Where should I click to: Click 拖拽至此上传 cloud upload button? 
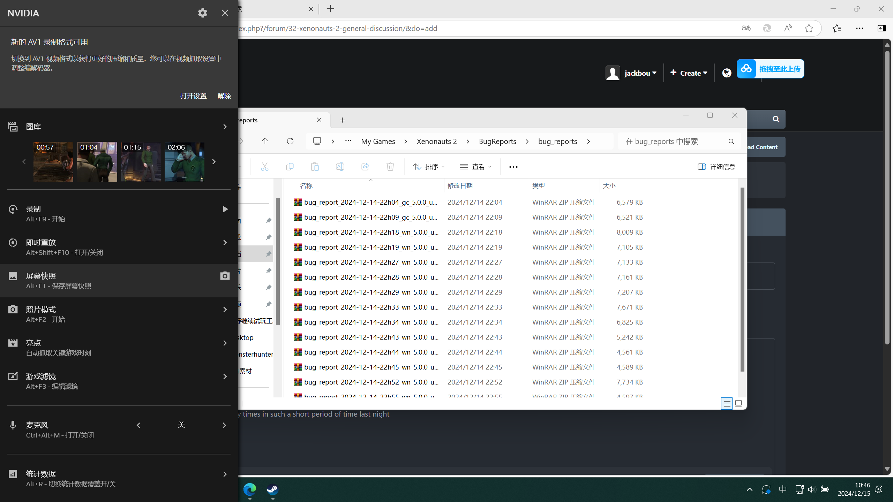tap(771, 69)
